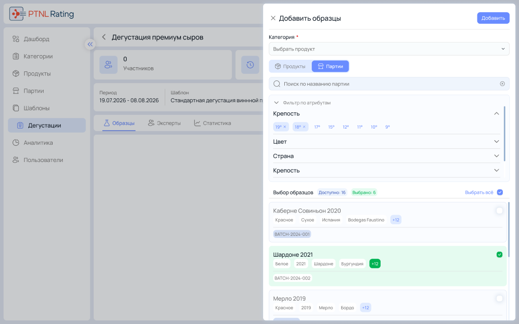The width and height of the screenshot is (519, 324).
Task: Click the PTNL Rating logo
Action: pos(42,14)
